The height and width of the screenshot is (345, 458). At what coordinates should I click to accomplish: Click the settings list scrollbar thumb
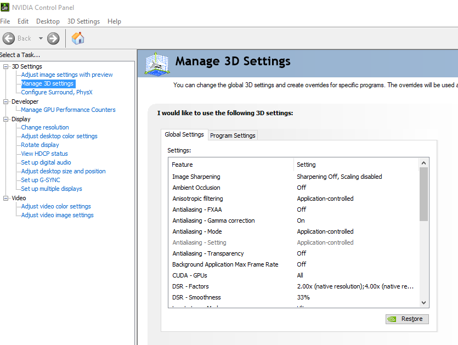pos(424,194)
